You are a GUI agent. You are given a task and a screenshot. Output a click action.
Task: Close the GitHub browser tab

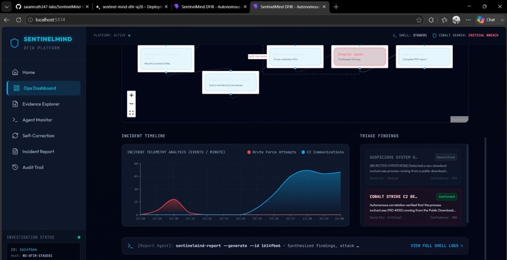[x=87, y=6]
